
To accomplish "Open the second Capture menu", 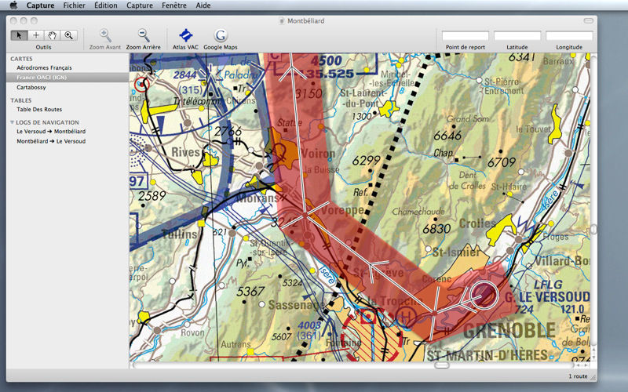I will pos(140,5).
